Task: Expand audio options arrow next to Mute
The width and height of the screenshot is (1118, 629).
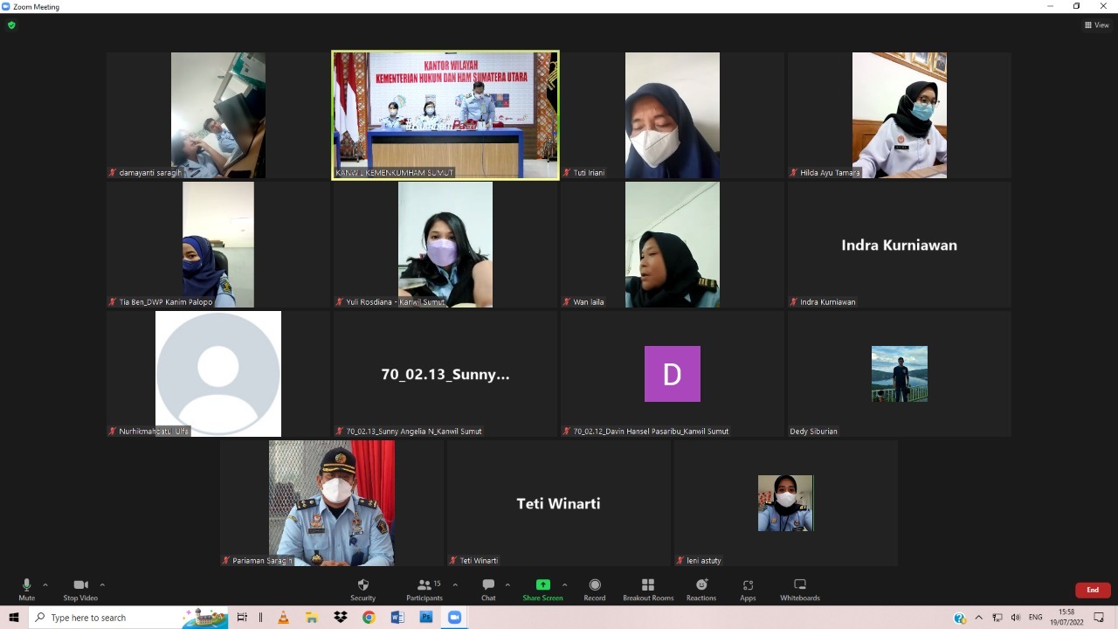Action: [45, 584]
